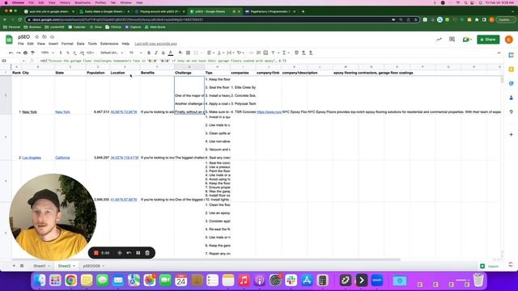The height and width of the screenshot is (291, 518).
Task: Open Calendar in the side panel
Action: tap(511, 55)
